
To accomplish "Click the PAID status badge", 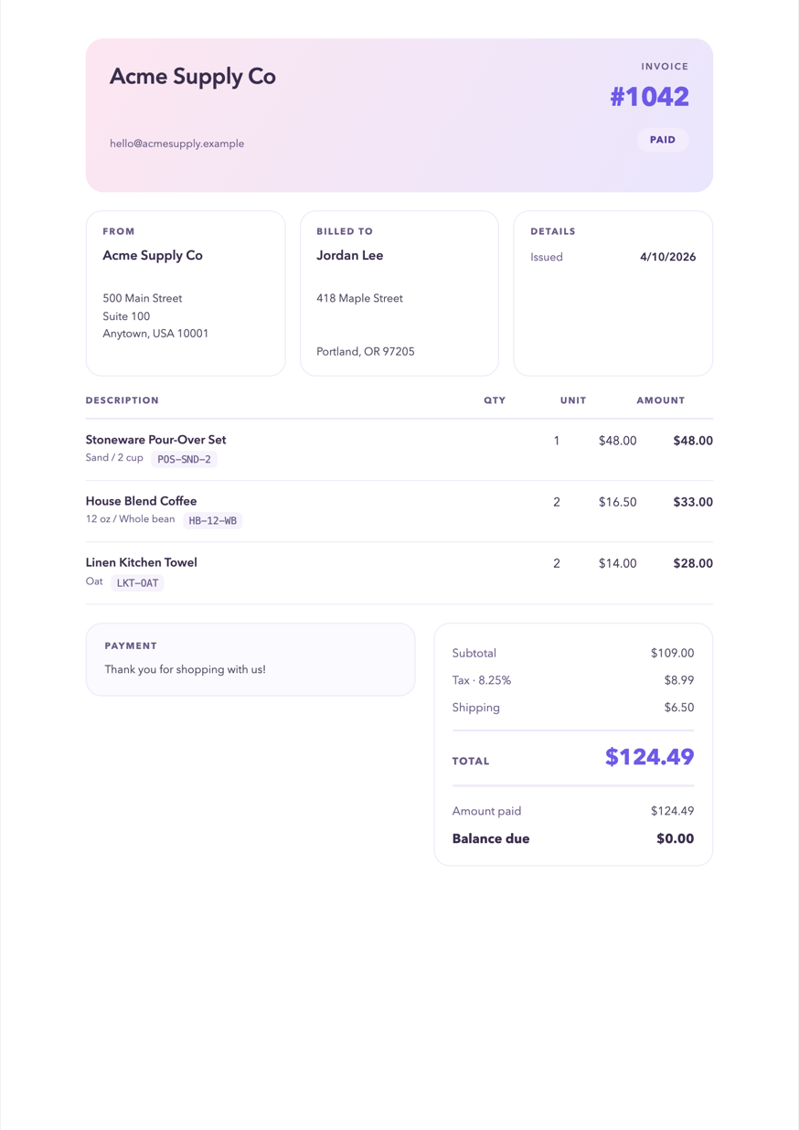I will [x=663, y=140].
